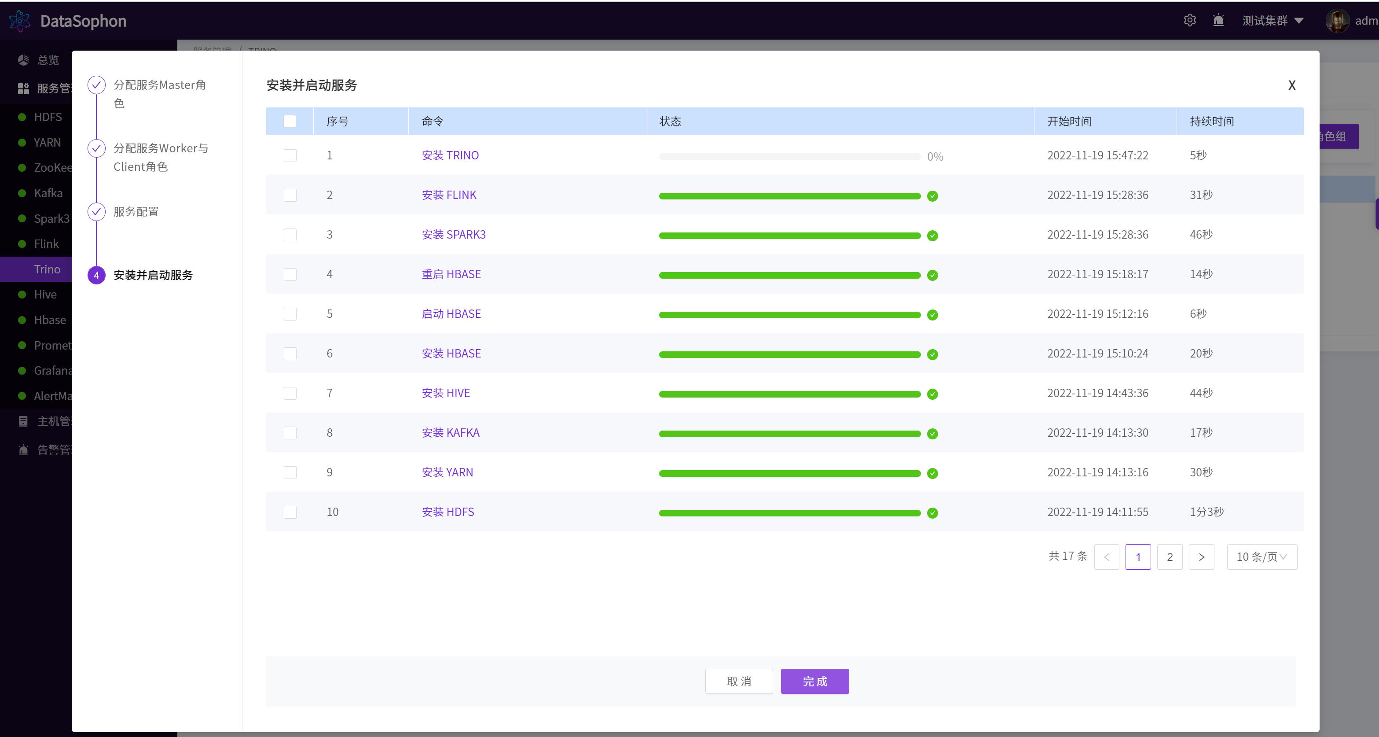This screenshot has height=737, width=1379.
Task: Open the 安装 KAFKA command link
Action: click(x=451, y=433)
